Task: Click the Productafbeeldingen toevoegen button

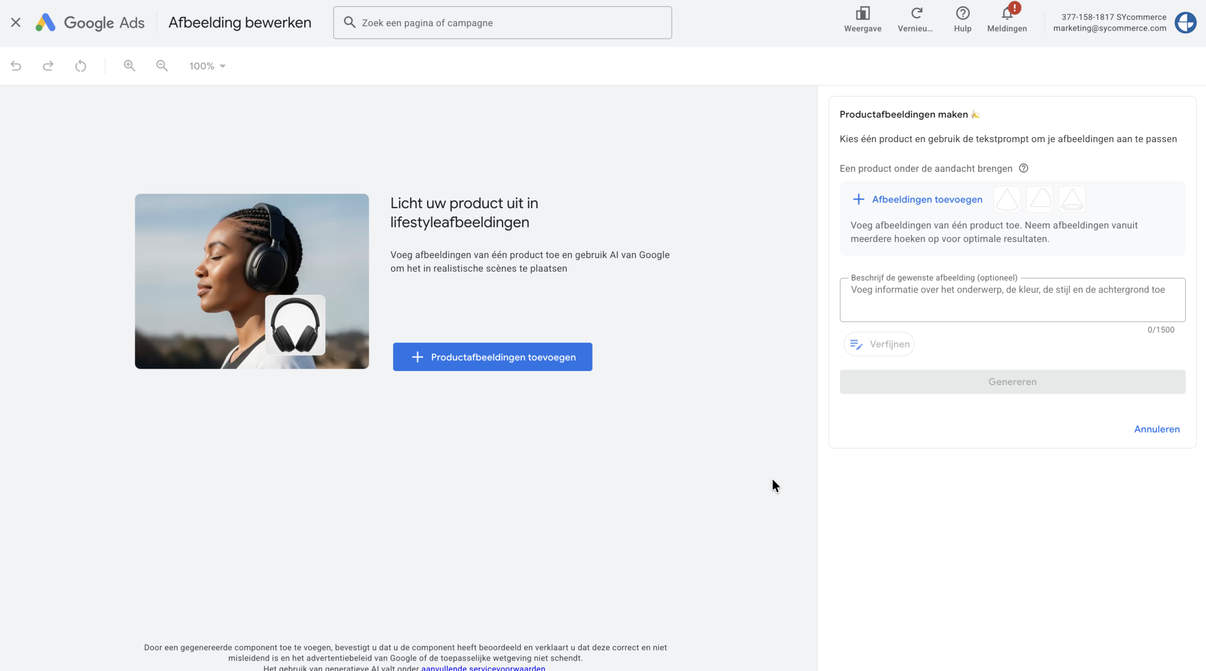Action: coord(492,357)
